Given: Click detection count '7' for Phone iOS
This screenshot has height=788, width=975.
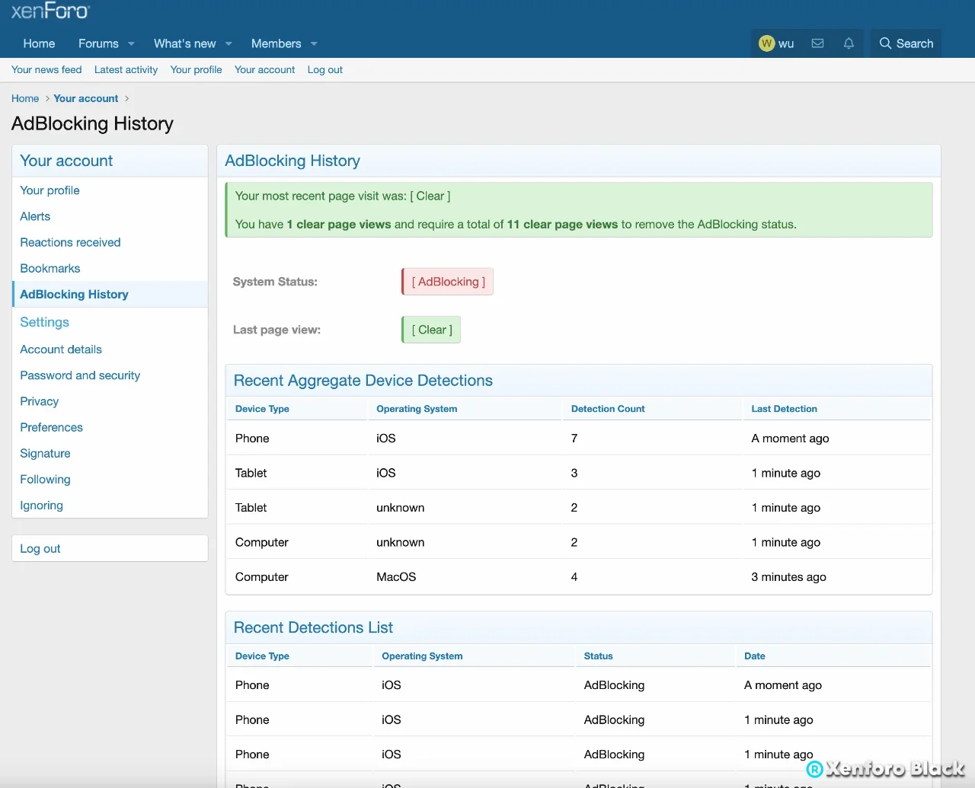Looking at the screenshot, I should (x=574, y=439).
